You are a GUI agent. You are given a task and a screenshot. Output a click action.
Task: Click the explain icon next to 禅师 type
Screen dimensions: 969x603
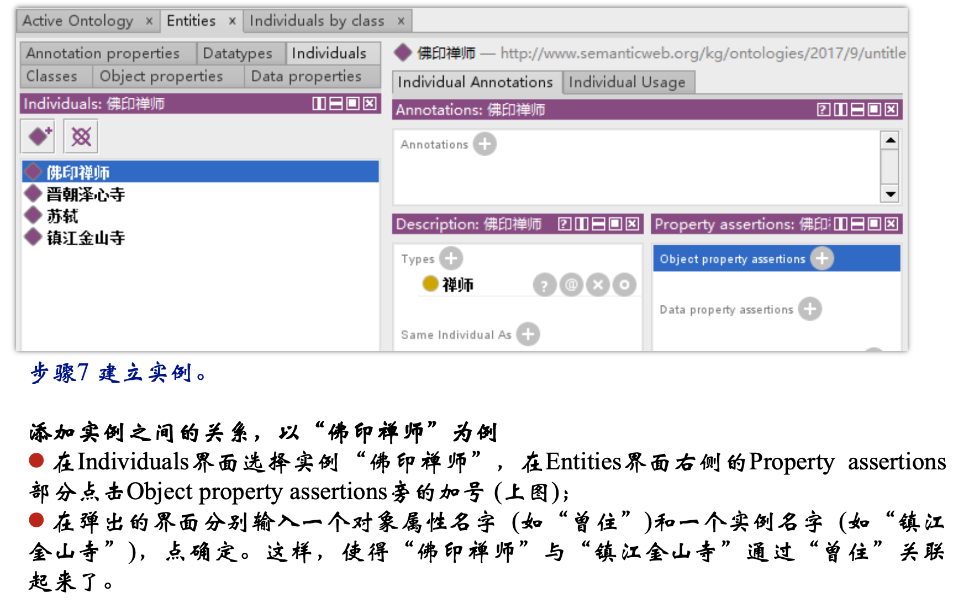(x=545, y=285)
